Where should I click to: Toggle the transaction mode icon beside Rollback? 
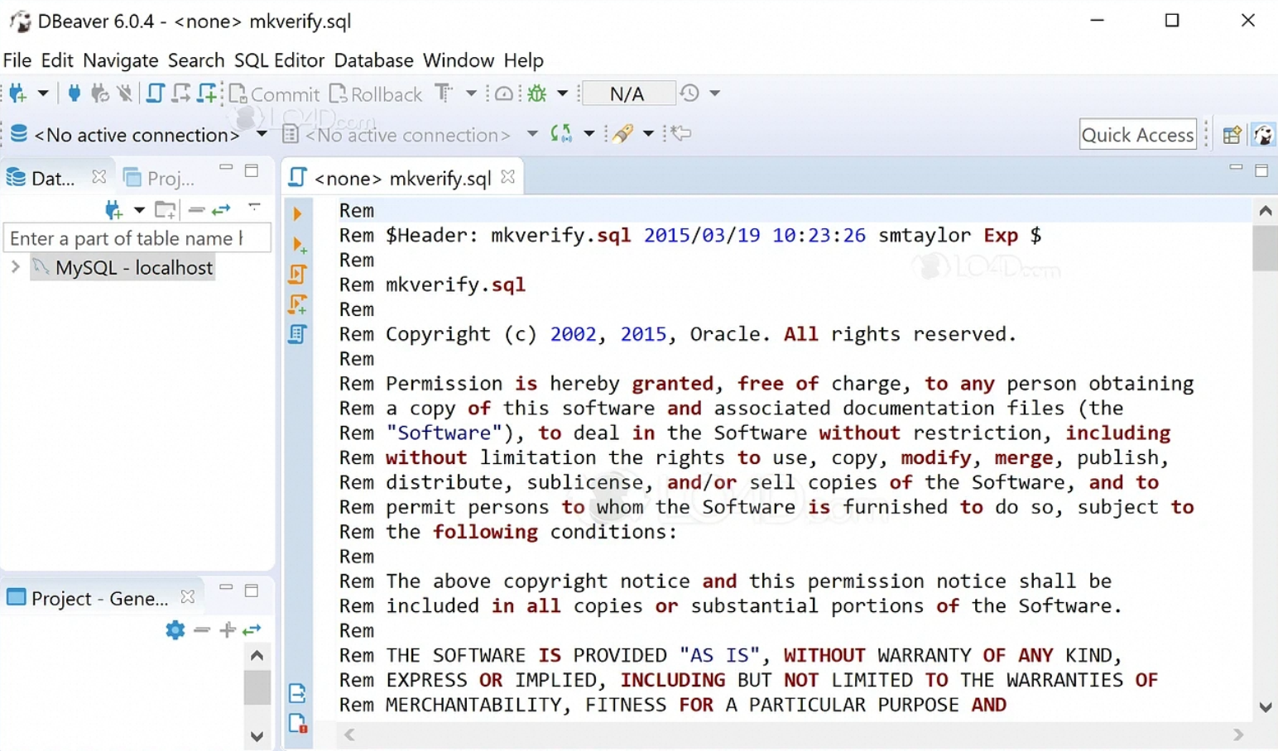point(444,93)
